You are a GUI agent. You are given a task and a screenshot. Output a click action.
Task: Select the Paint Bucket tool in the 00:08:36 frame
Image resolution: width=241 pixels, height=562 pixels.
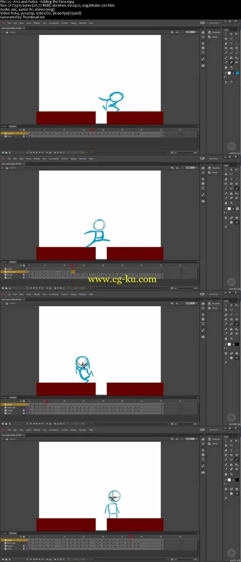click(231, 329)
